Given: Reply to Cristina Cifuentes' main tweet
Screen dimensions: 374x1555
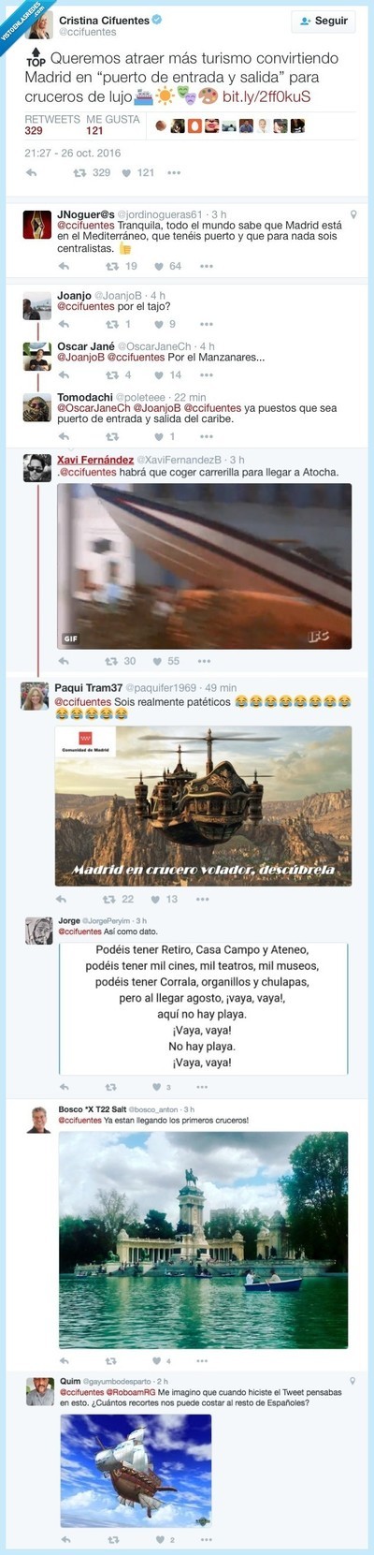Looking at the screenshot, I should [32, 172].
